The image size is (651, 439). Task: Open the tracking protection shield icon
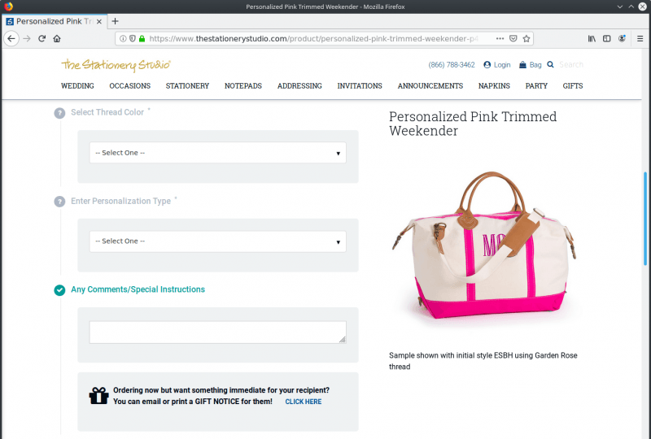point(133,38)
